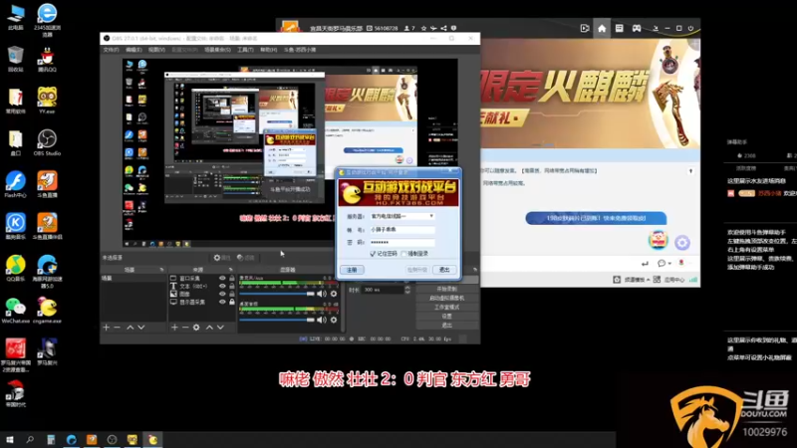Click 退出 button in login dialog
The image size is (797, 448).
tap(444, 270)
